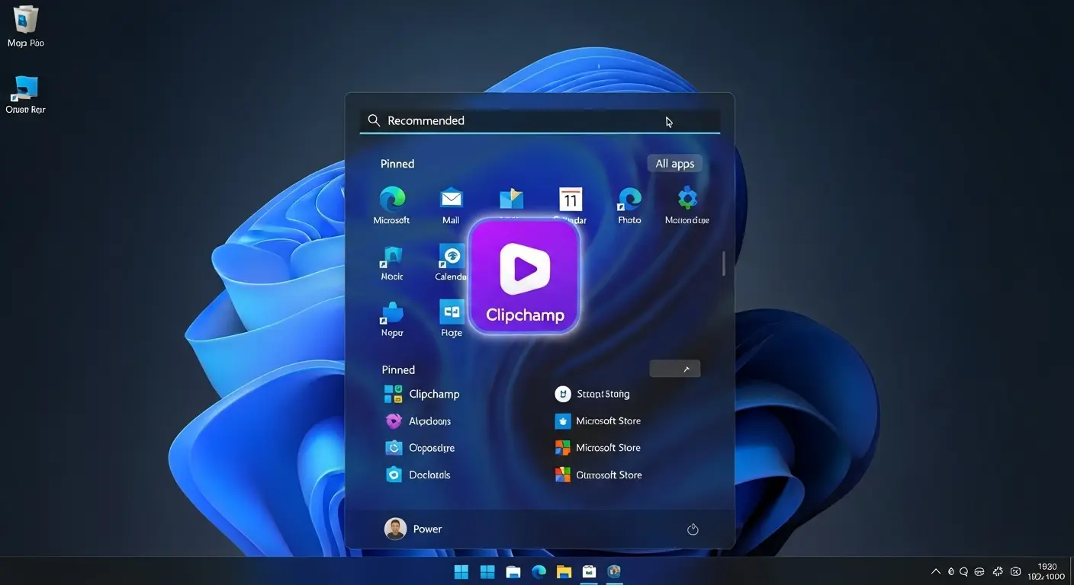Open the Doclotals list entry
The height and width of the screenshot is (585, 1074).
(x=417, y=475)
